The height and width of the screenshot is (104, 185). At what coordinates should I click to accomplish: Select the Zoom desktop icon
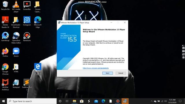16,52
